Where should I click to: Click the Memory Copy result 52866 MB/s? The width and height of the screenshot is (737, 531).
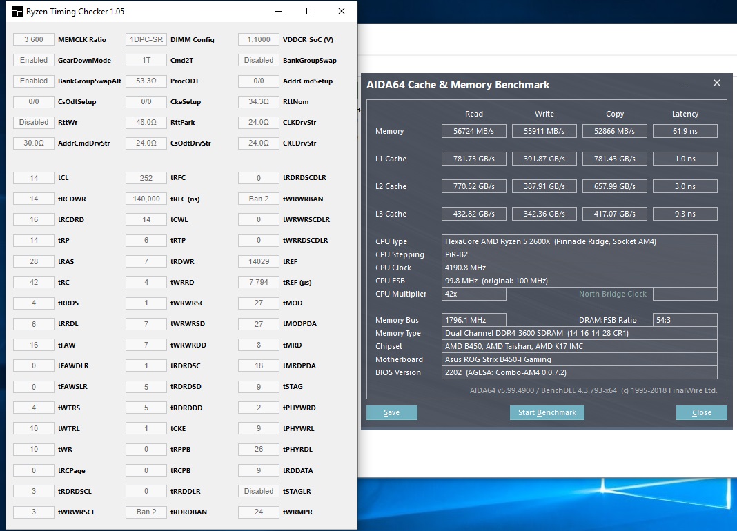click(x=614, y=131)
